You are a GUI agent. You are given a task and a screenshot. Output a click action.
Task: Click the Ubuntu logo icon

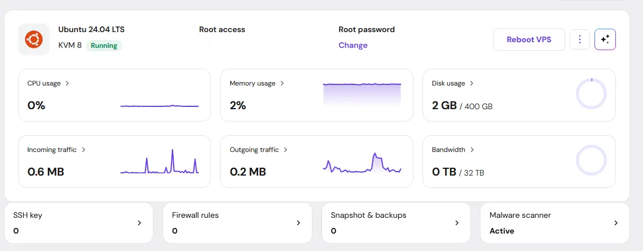click(x=34, y=39)
